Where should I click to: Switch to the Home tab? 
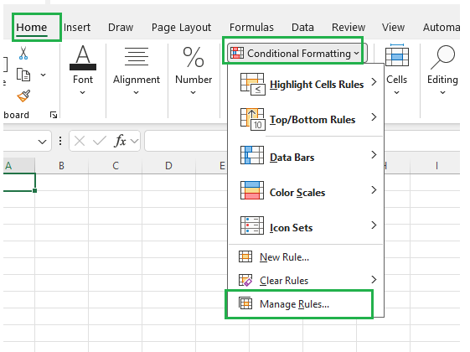pyautogui.click(x=32, y=28)
